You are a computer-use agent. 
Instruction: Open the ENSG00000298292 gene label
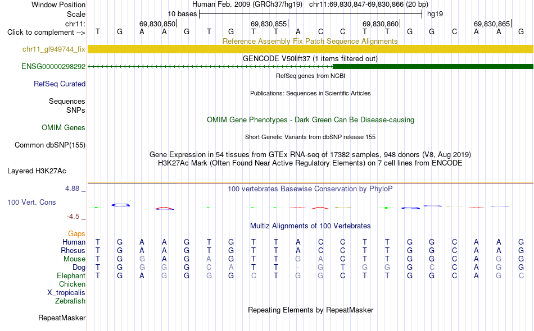point(53,67)
